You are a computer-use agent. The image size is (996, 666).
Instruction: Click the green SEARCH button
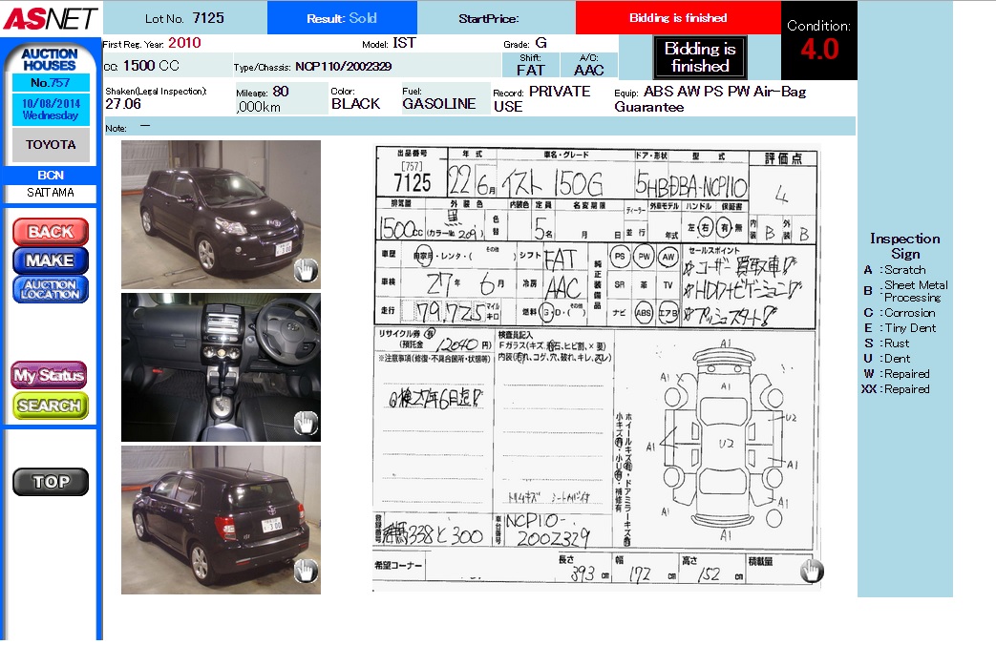pos(50,406)
